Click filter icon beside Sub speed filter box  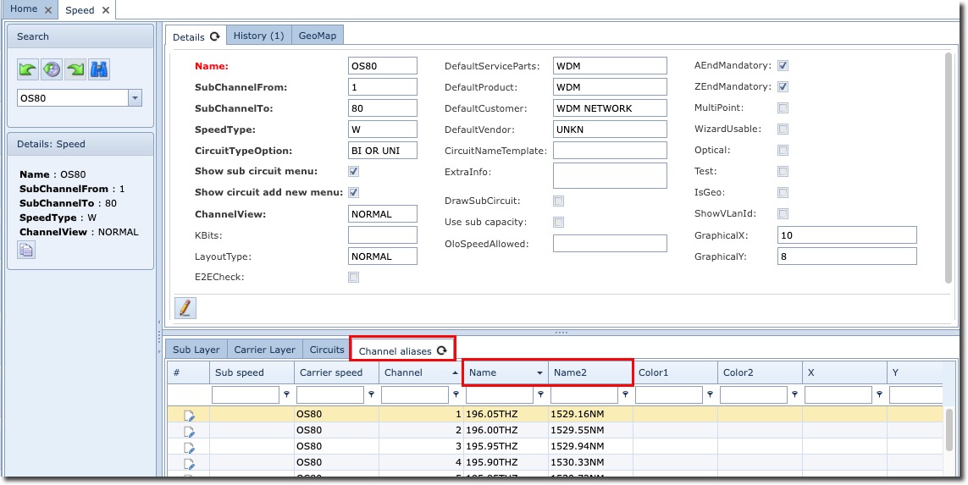286,394
